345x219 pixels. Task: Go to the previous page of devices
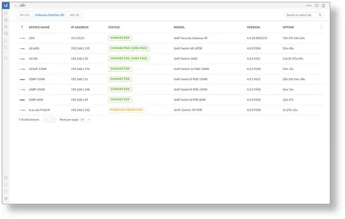46,120
